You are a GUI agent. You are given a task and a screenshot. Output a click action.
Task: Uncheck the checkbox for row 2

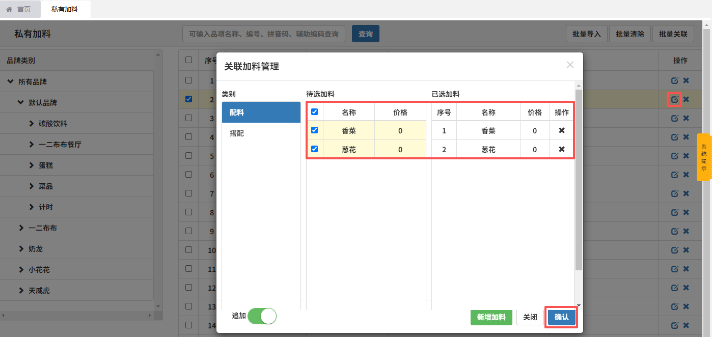tap(188, 99)
